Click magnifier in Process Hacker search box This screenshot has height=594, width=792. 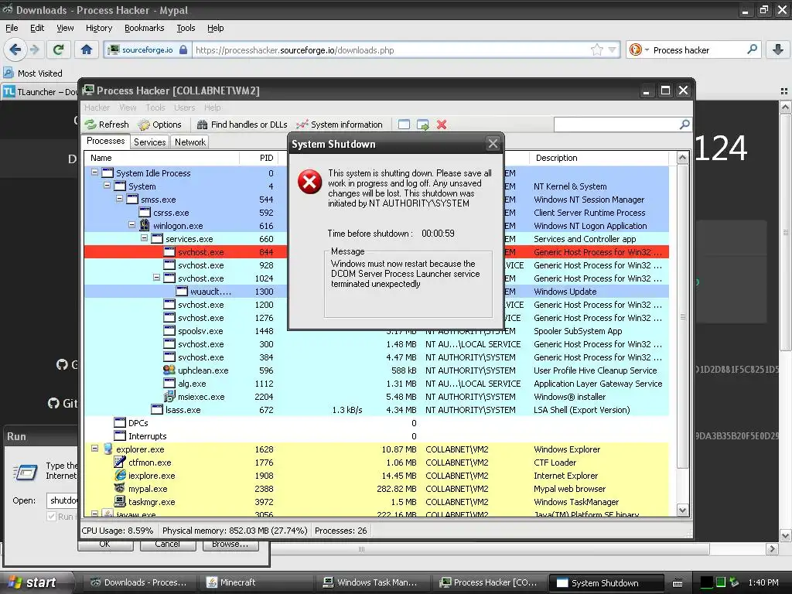684,125
